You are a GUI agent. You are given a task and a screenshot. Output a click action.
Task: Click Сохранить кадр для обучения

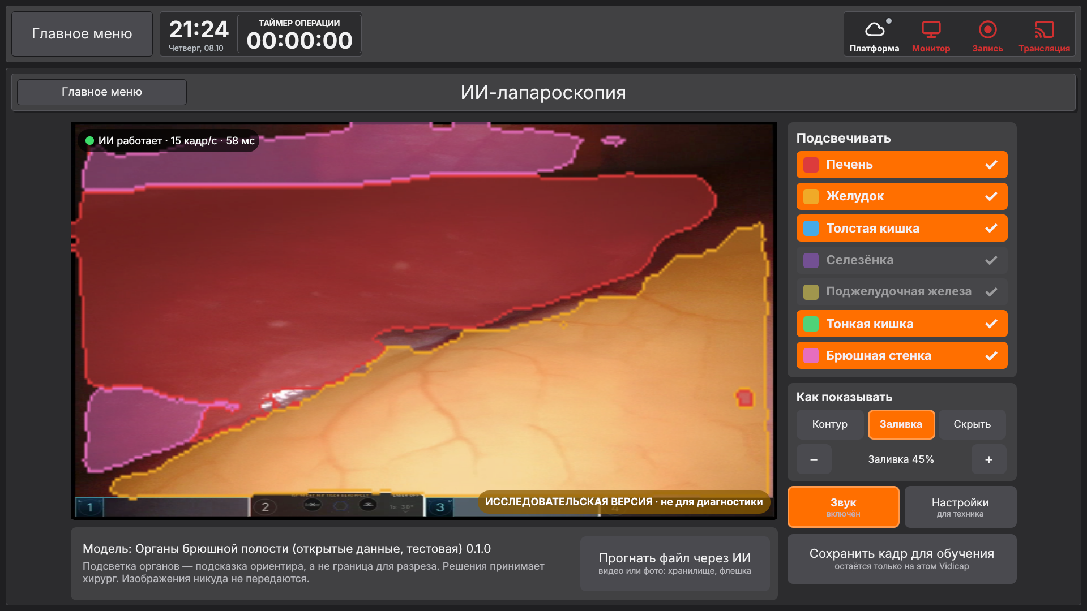(902, 559)
